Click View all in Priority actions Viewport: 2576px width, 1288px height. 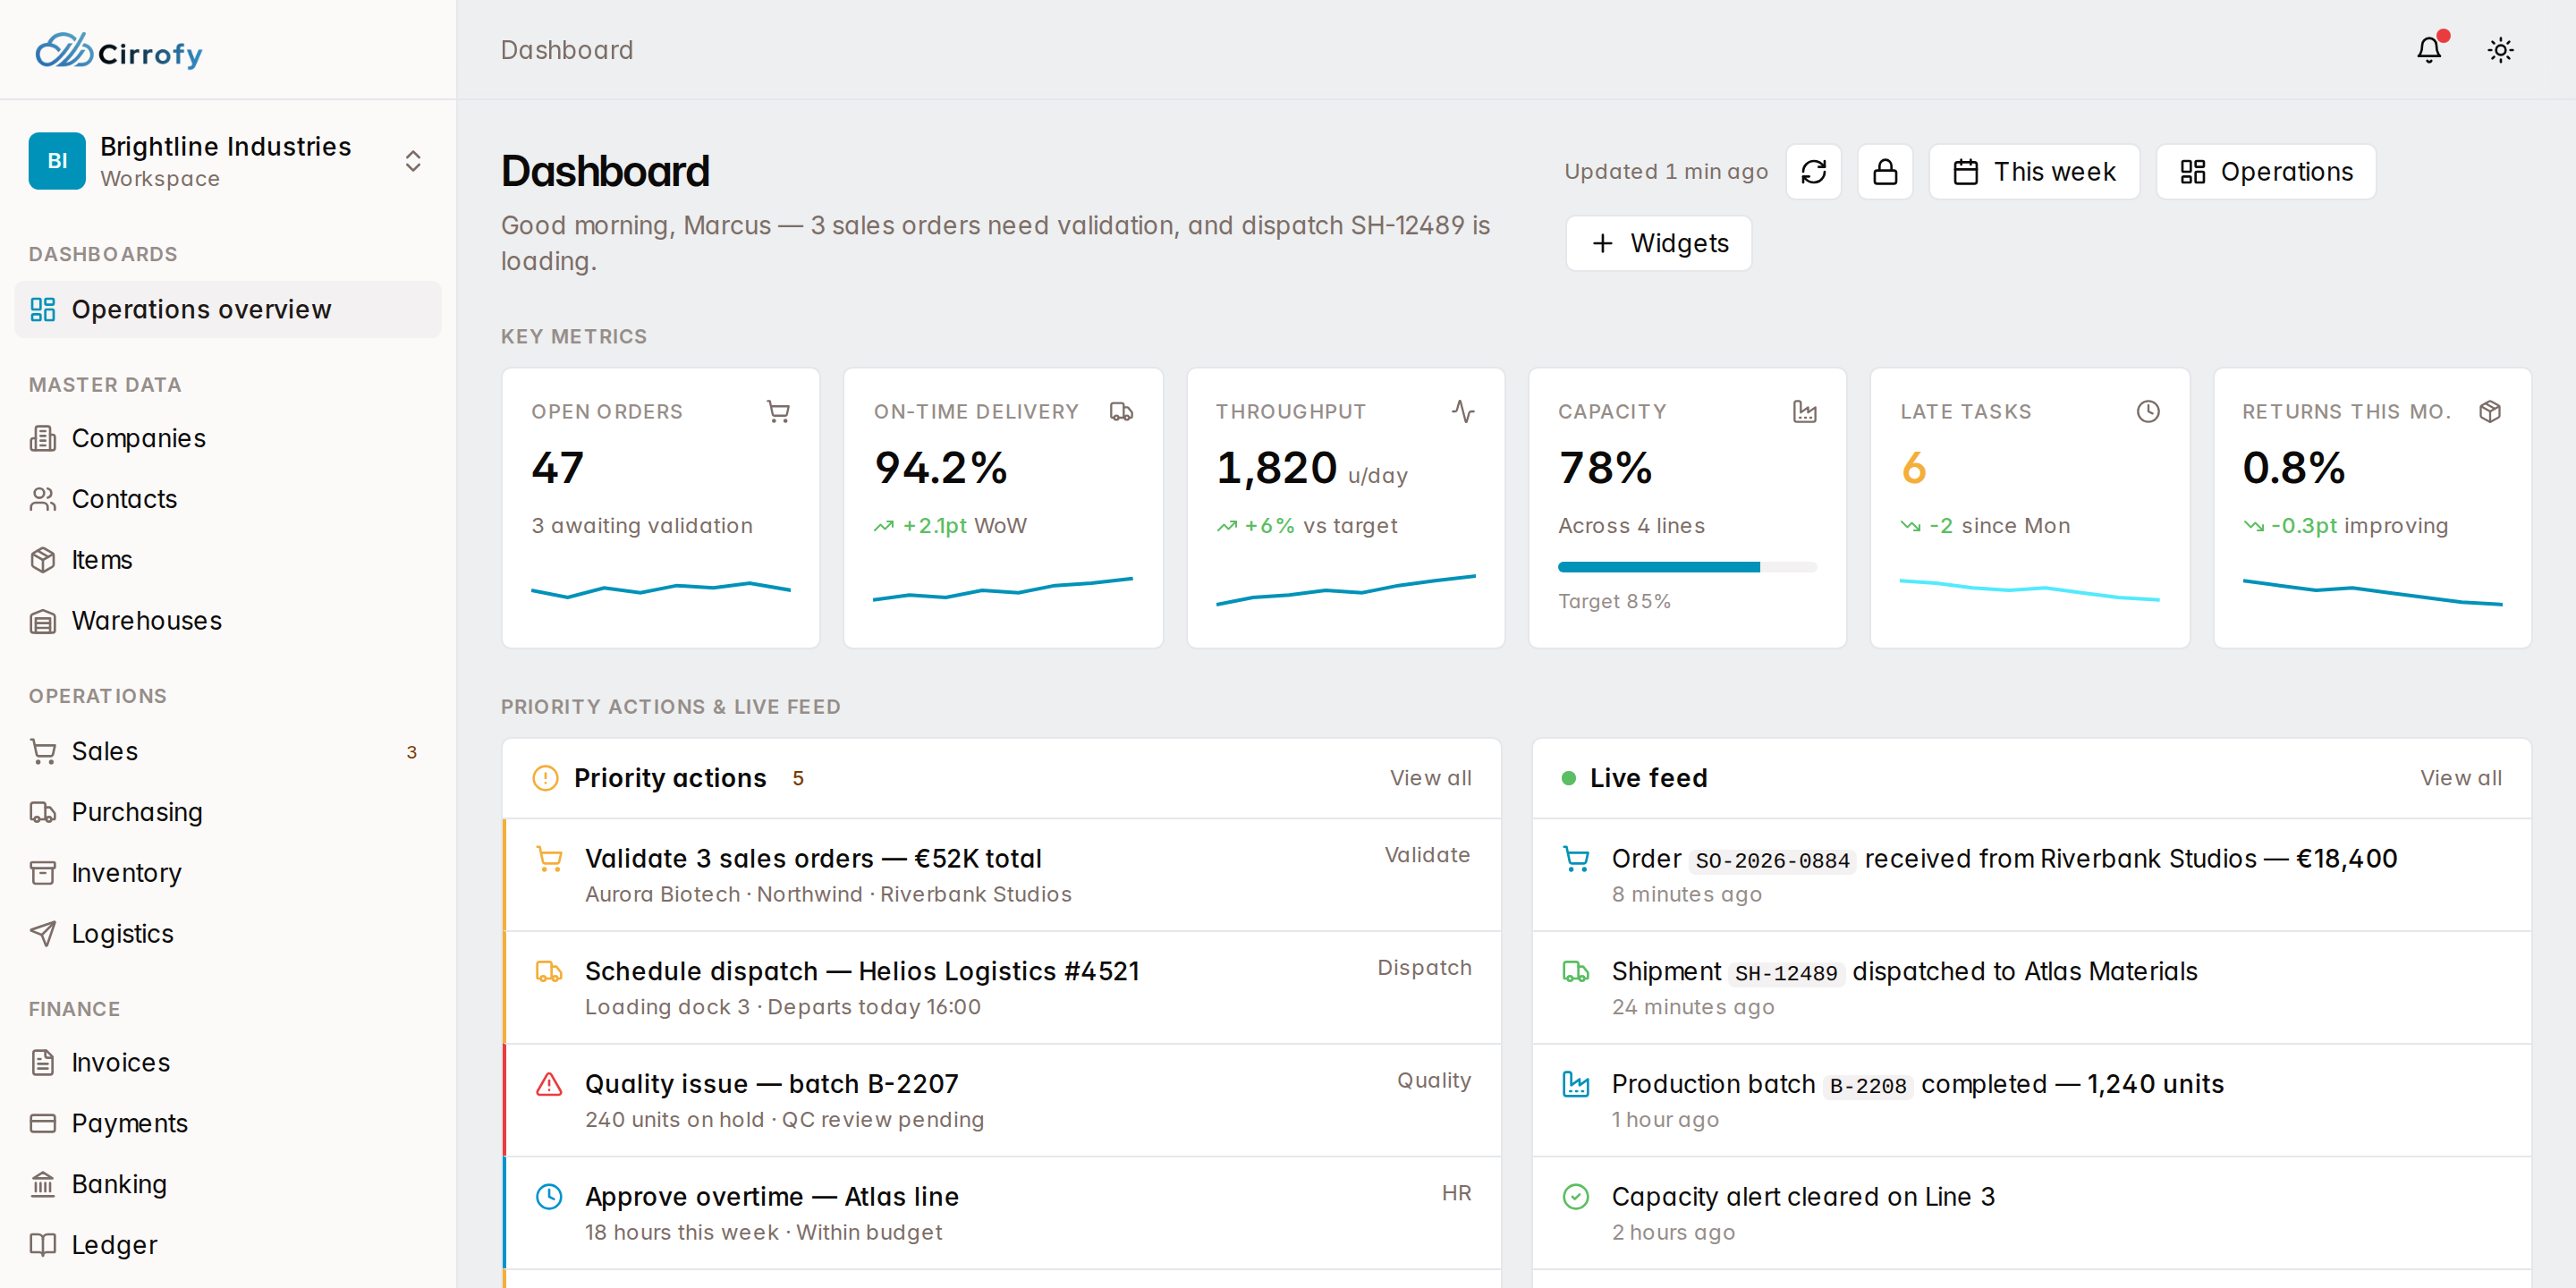1430,778
